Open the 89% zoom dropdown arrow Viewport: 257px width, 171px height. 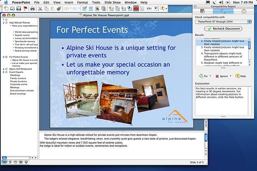(x=156, y=8)
